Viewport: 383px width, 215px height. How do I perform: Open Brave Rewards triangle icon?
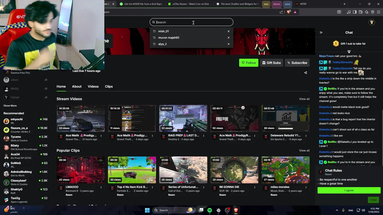click(295, 12)
